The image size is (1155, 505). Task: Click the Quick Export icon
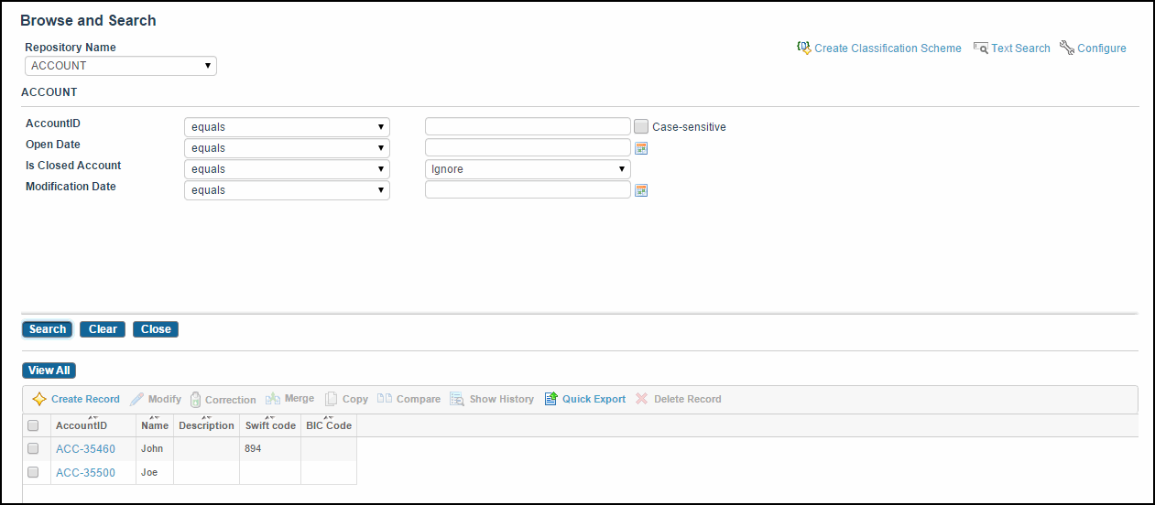click(550, 399)
